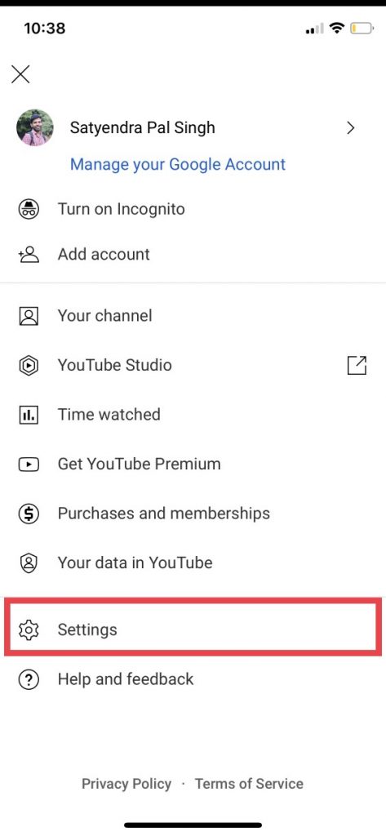Tap the Incognito hat-and-glasses icon
This screenshot has width=386, height=836.
pos(29,209)
